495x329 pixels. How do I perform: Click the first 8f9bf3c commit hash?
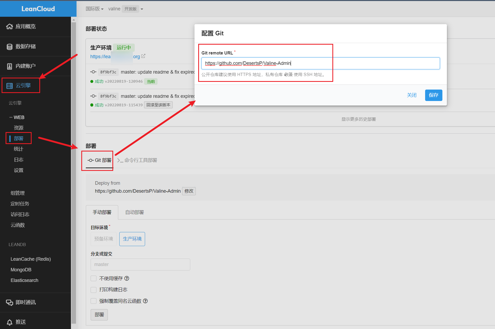108,72
